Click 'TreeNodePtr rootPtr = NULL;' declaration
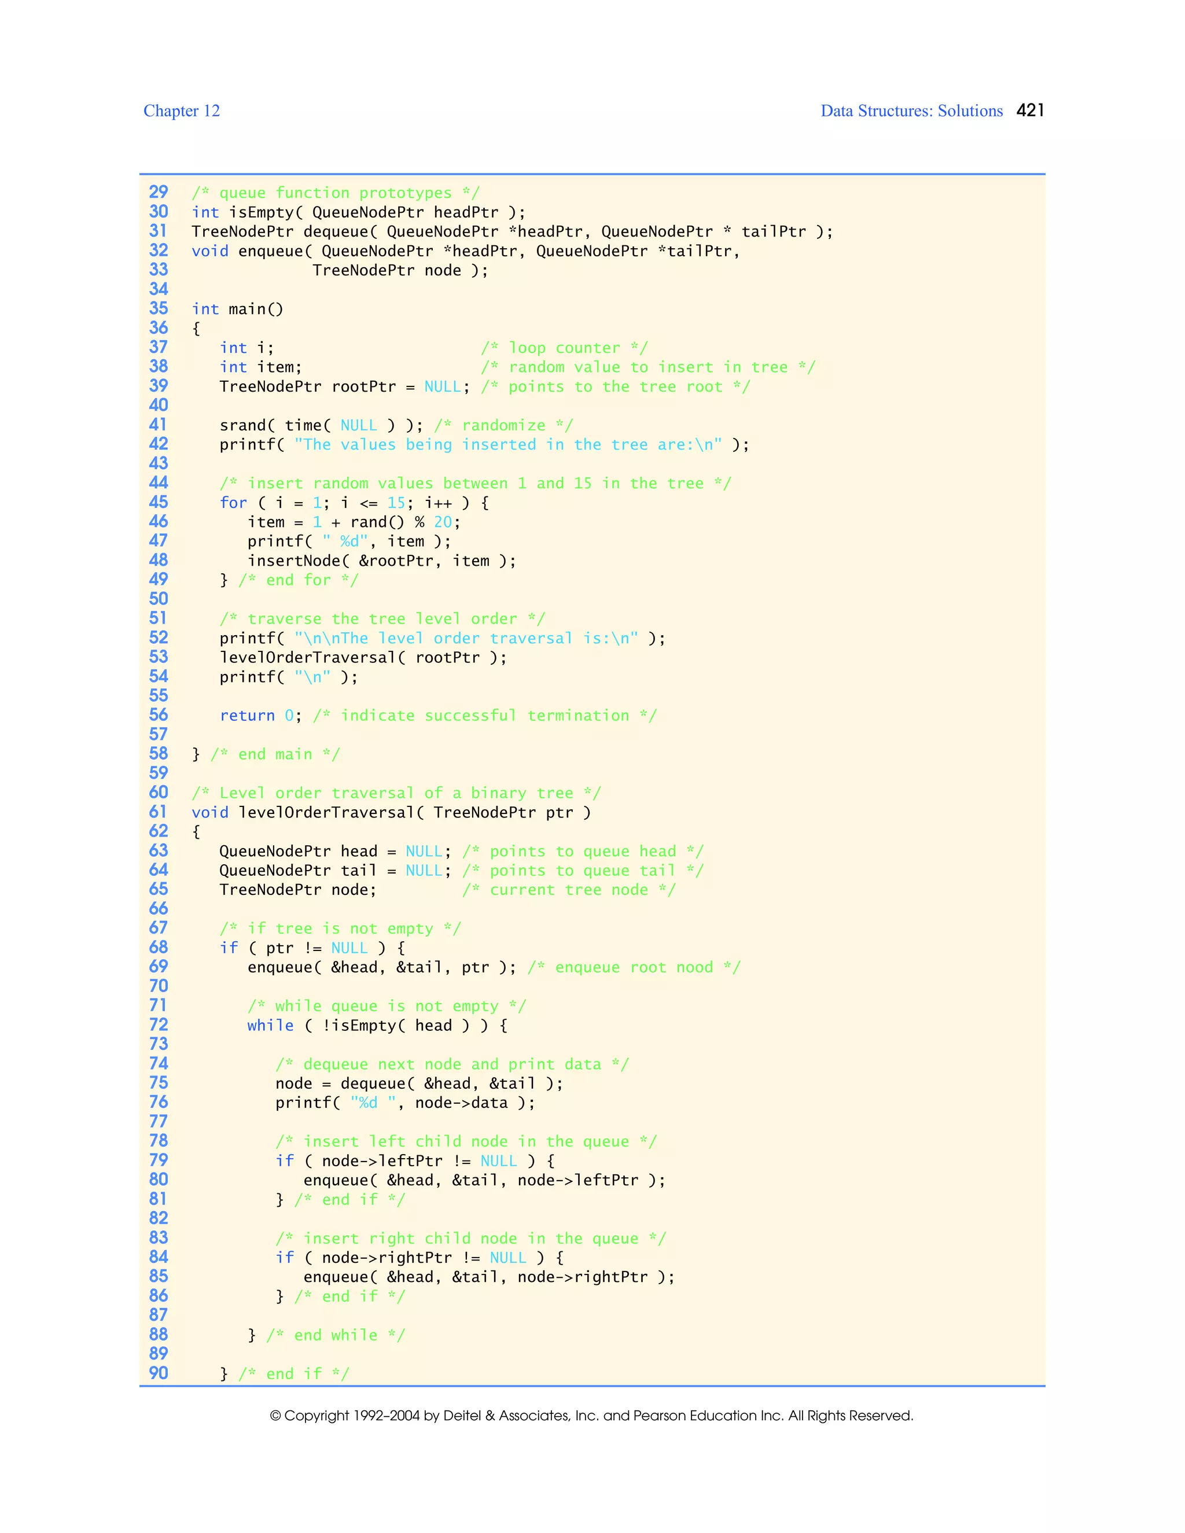Screen dimensions: 1185x1533 [x=345, y=387]
